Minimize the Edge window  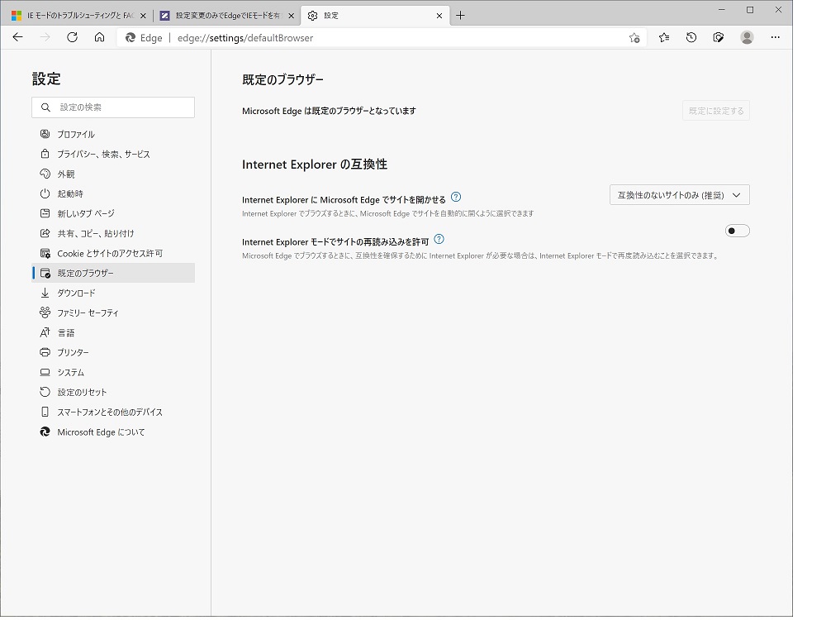pyautogui.click(x=722, y=10)
